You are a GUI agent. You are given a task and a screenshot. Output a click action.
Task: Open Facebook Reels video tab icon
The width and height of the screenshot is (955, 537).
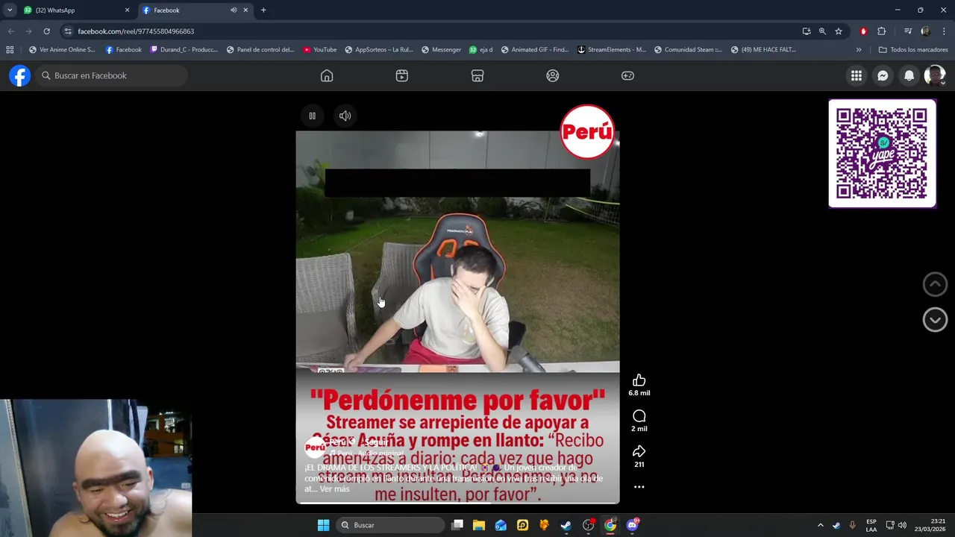(402, 75)
